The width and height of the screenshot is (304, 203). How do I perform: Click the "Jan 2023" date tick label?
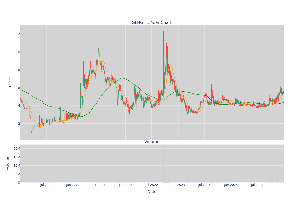pos(178,185)
